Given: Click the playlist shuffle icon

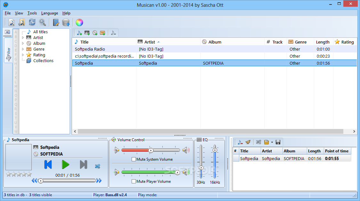Looking at the screenshot, I should (258, 142).
